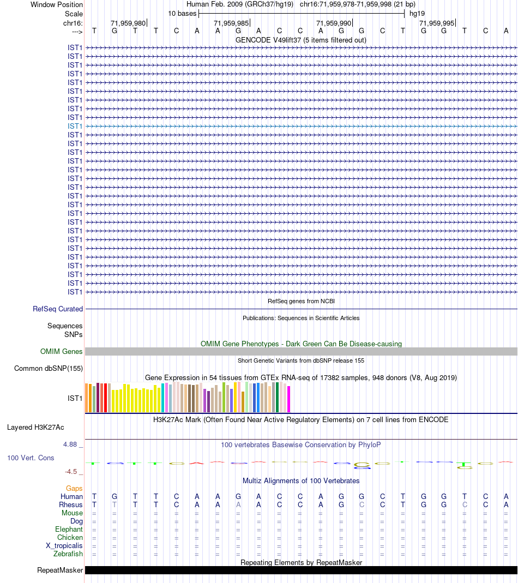Click 'Publications: Sequences in Scientific Articles' title
This screenshot has height=583, width=518.
tap(301, 318)
